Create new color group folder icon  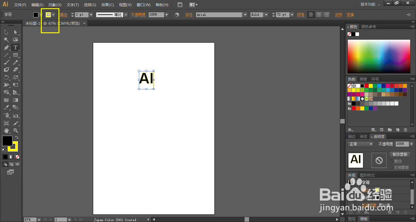(390, 130)
